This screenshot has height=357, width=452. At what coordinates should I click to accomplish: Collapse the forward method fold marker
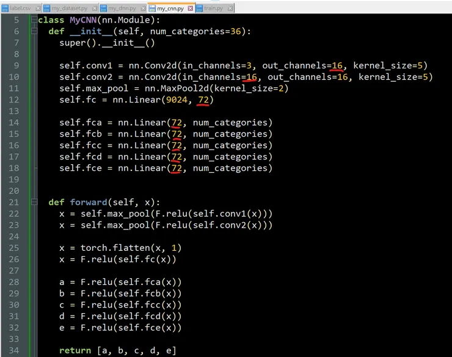(34, 202)
